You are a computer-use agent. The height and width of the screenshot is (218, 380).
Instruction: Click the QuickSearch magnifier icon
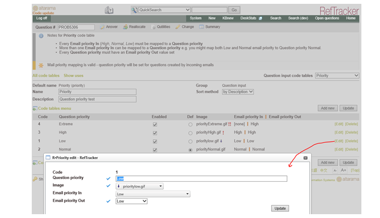(134, 10)
